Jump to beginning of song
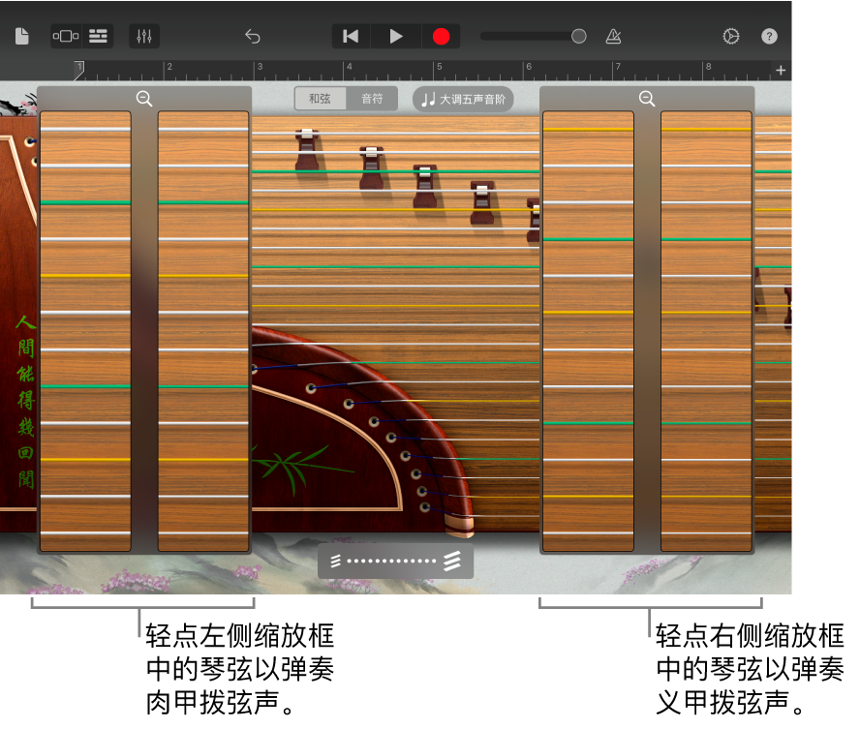 tap(351, 36)
